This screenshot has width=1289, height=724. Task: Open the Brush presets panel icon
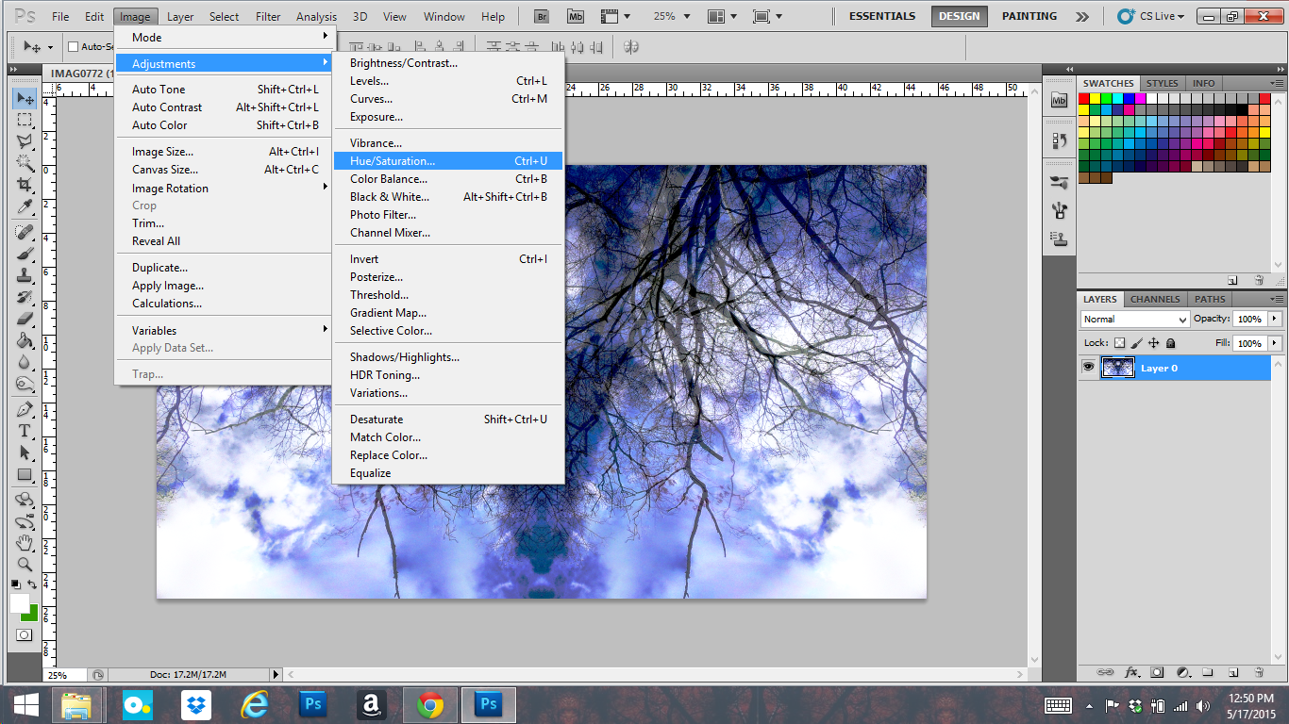(1059, 182)
